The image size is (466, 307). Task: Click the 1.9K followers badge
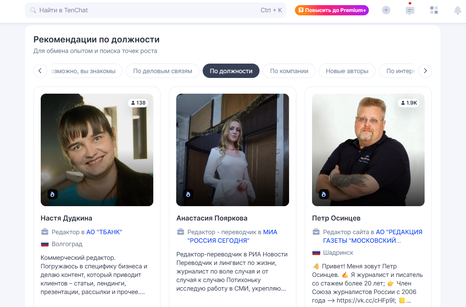coord(409,103)
